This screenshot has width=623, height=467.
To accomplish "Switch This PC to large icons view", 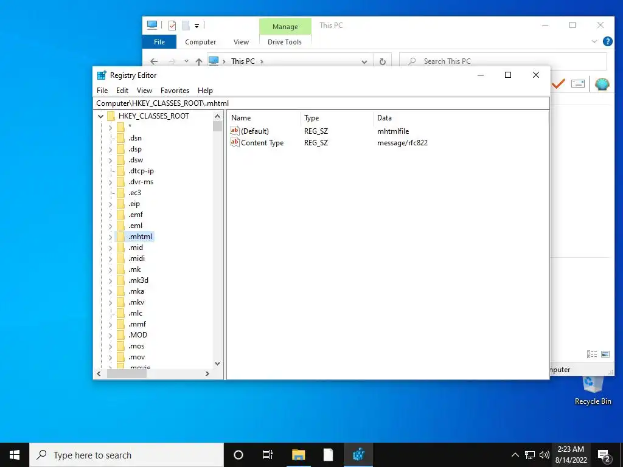I will point(605,355).
